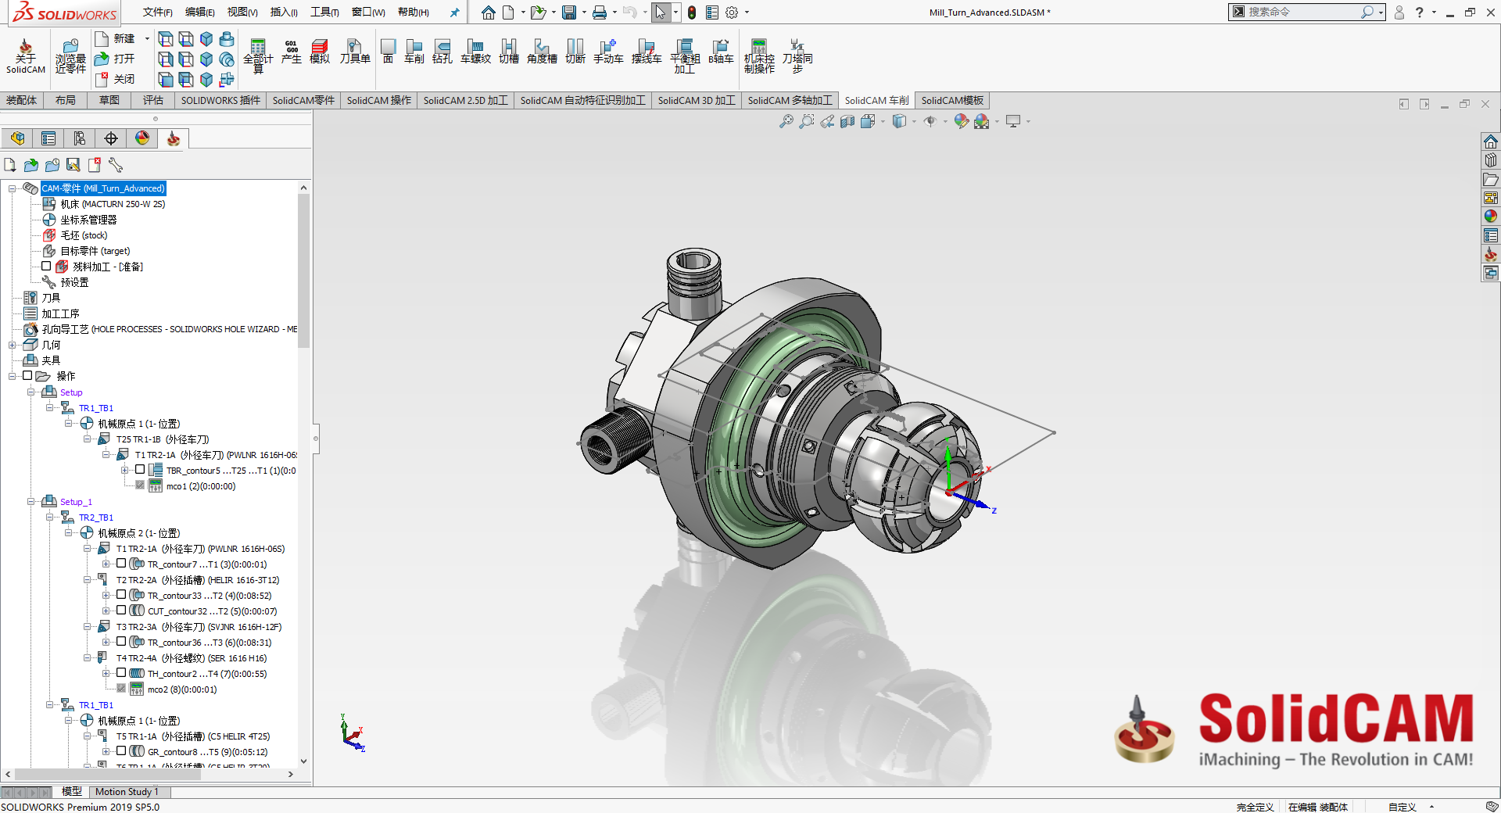Collapse the CAM-零件 root node
The image size is (1501, 813).
(x=13, y=188)
